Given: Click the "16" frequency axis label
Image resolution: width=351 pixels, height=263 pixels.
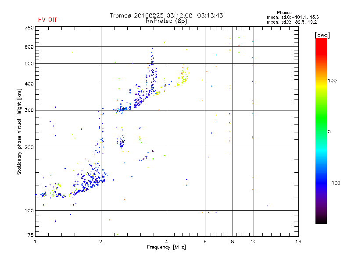Looking at the screenshot, I should [298, 242].
